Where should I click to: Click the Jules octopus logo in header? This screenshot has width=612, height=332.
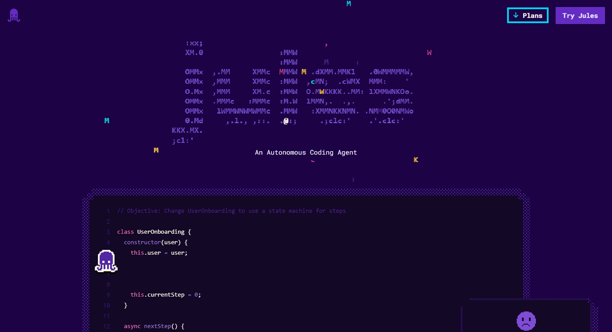14,15
